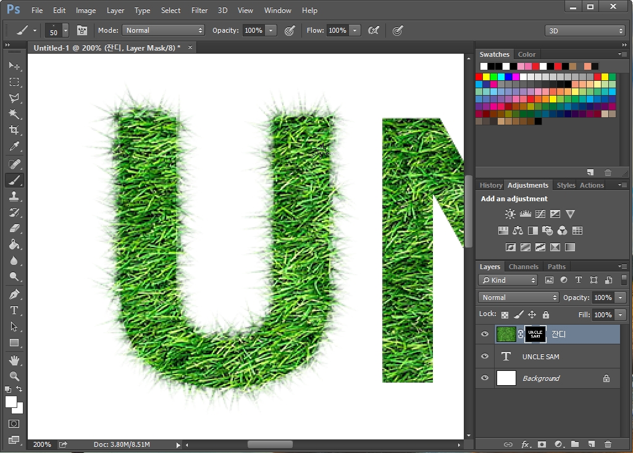Create a new layer
This screenshot has height=453, width=633.
592,444
